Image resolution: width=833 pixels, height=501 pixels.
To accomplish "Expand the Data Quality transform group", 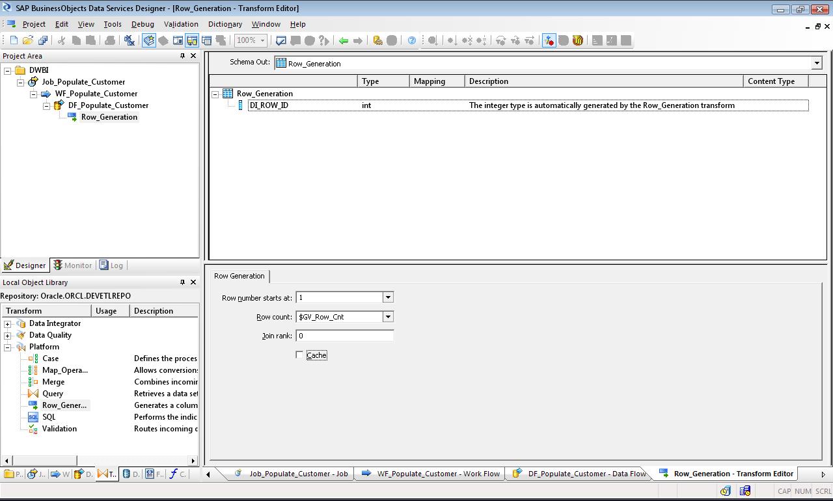I will 8,335.
